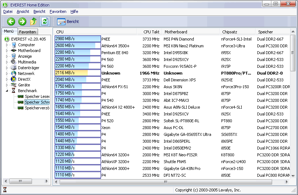Open the Bericht menu
The height and width of the screenshot is (195, 298).
39,11
